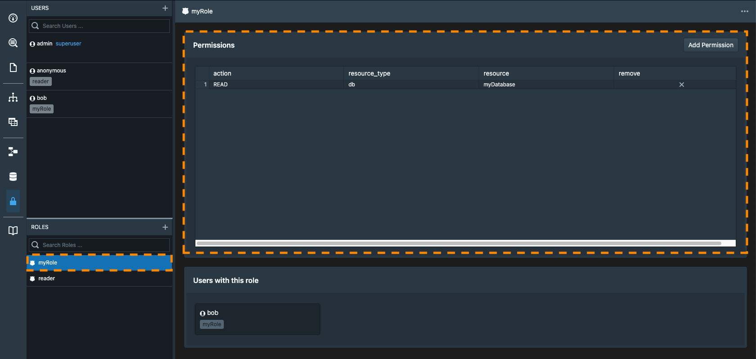The image size is (756, 359).
Task: Click the Add Permission button
Action: click(x=711, y=45)
